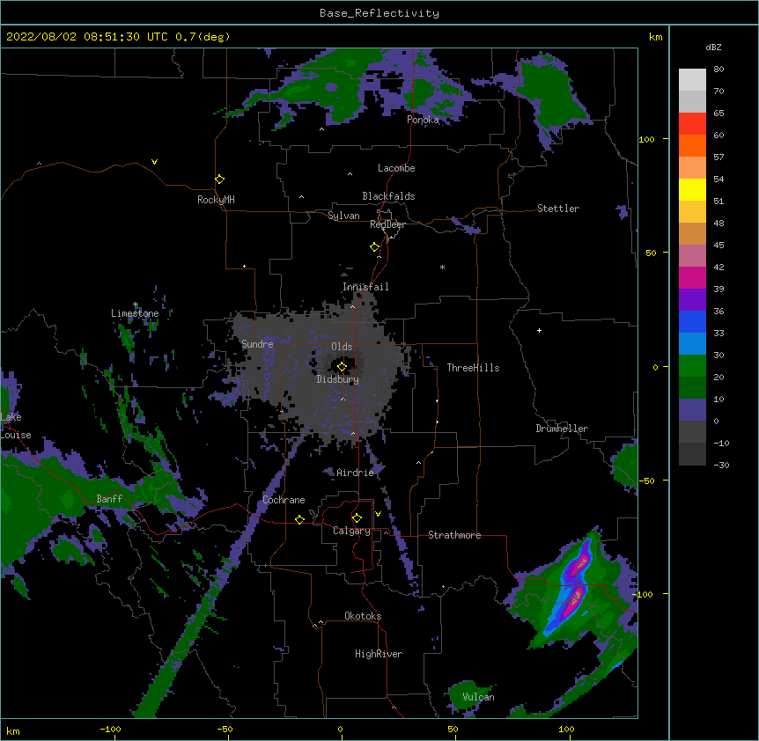This screenshot has width=759, height=741.
Task: Click the Lake Louise label
Action: coord(16,426)
